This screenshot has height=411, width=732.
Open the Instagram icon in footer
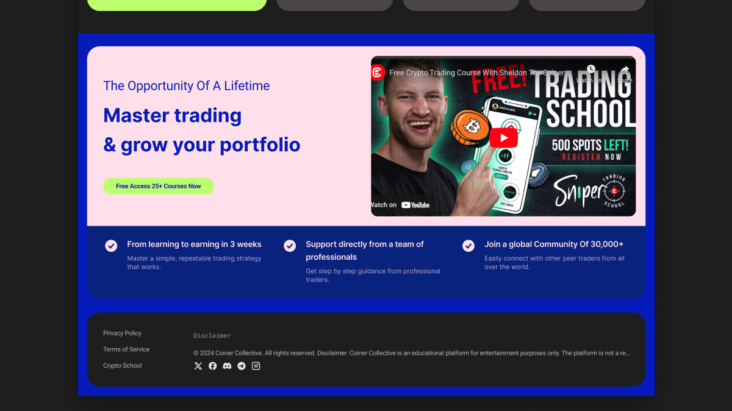pyautogui.click(x=256, y=366)
